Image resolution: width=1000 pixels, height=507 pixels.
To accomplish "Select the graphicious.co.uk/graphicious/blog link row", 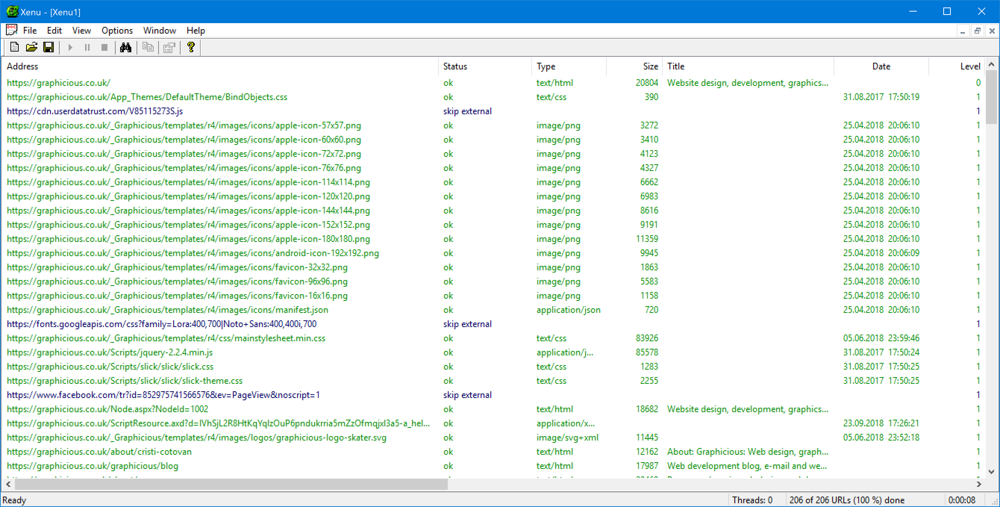I will pos(93,466).
